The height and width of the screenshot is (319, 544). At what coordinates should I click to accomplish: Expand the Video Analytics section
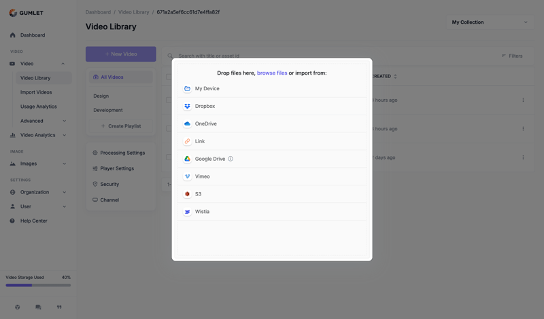coord(64,135)
